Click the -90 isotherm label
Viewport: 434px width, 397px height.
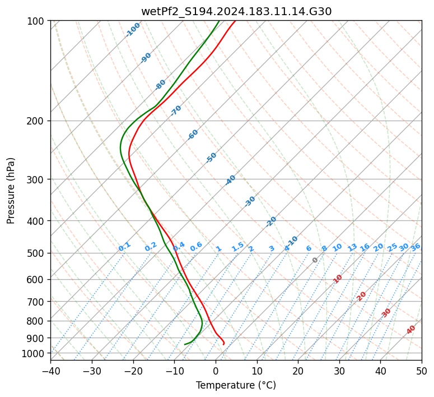pyautogui.click(x=146, y=58)
